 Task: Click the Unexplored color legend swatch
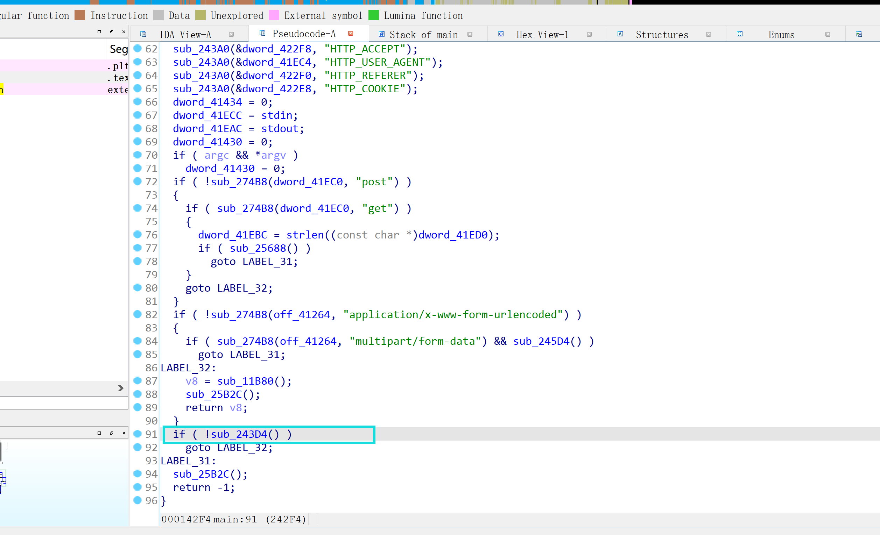[x=200, y=15]
